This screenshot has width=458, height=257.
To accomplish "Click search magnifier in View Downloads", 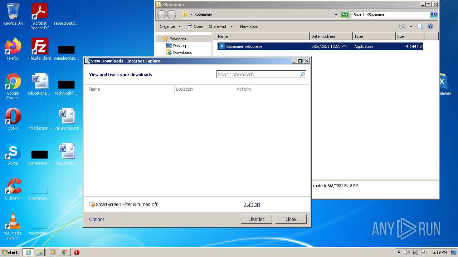I will coord(302,74).
